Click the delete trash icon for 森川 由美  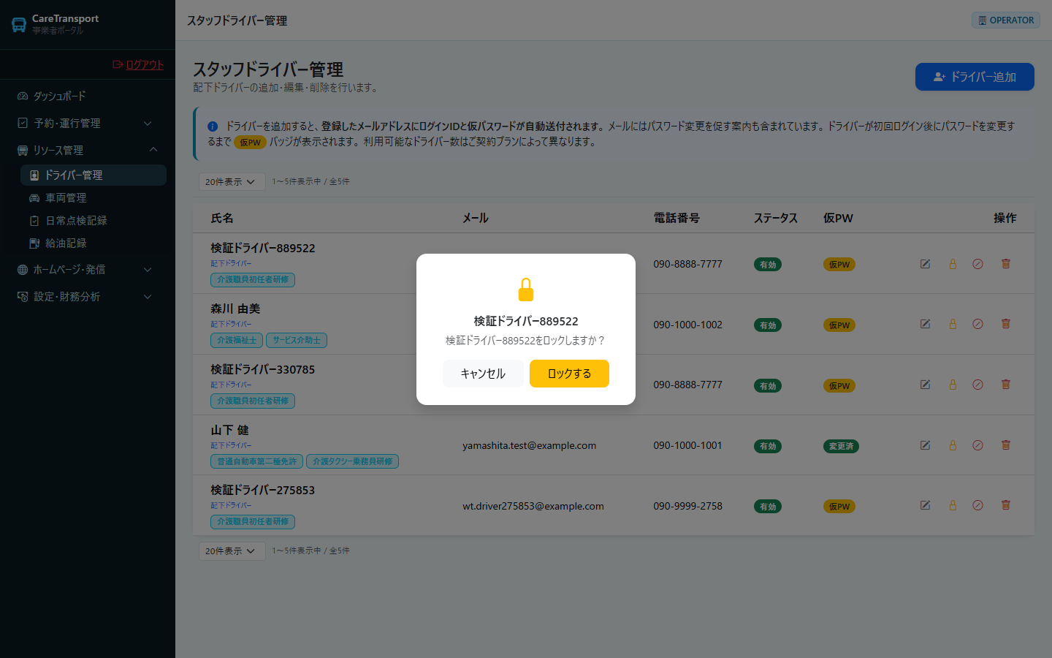pyautogui.click(x=1006, y=324)
